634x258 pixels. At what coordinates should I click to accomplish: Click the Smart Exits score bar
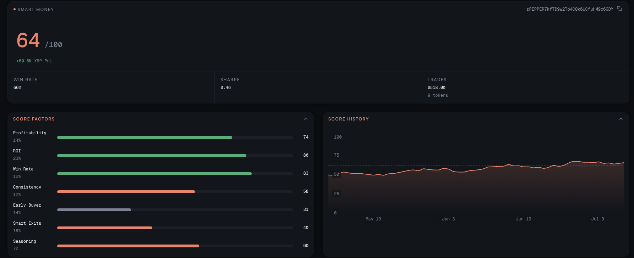175,228
